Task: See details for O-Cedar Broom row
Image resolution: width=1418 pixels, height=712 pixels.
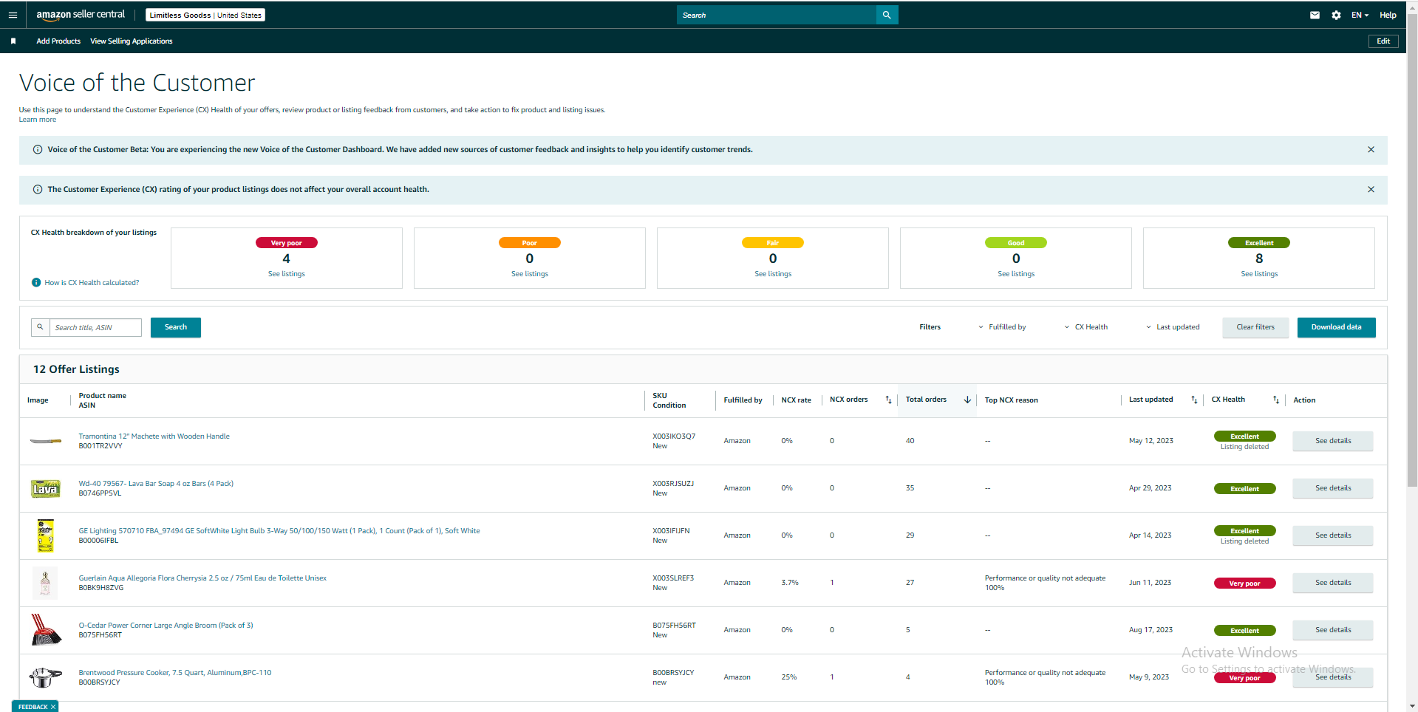Action: pos(1333,630)
